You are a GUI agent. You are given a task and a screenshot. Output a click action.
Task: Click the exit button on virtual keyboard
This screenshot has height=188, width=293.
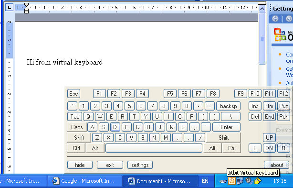[x=110, y=165]
